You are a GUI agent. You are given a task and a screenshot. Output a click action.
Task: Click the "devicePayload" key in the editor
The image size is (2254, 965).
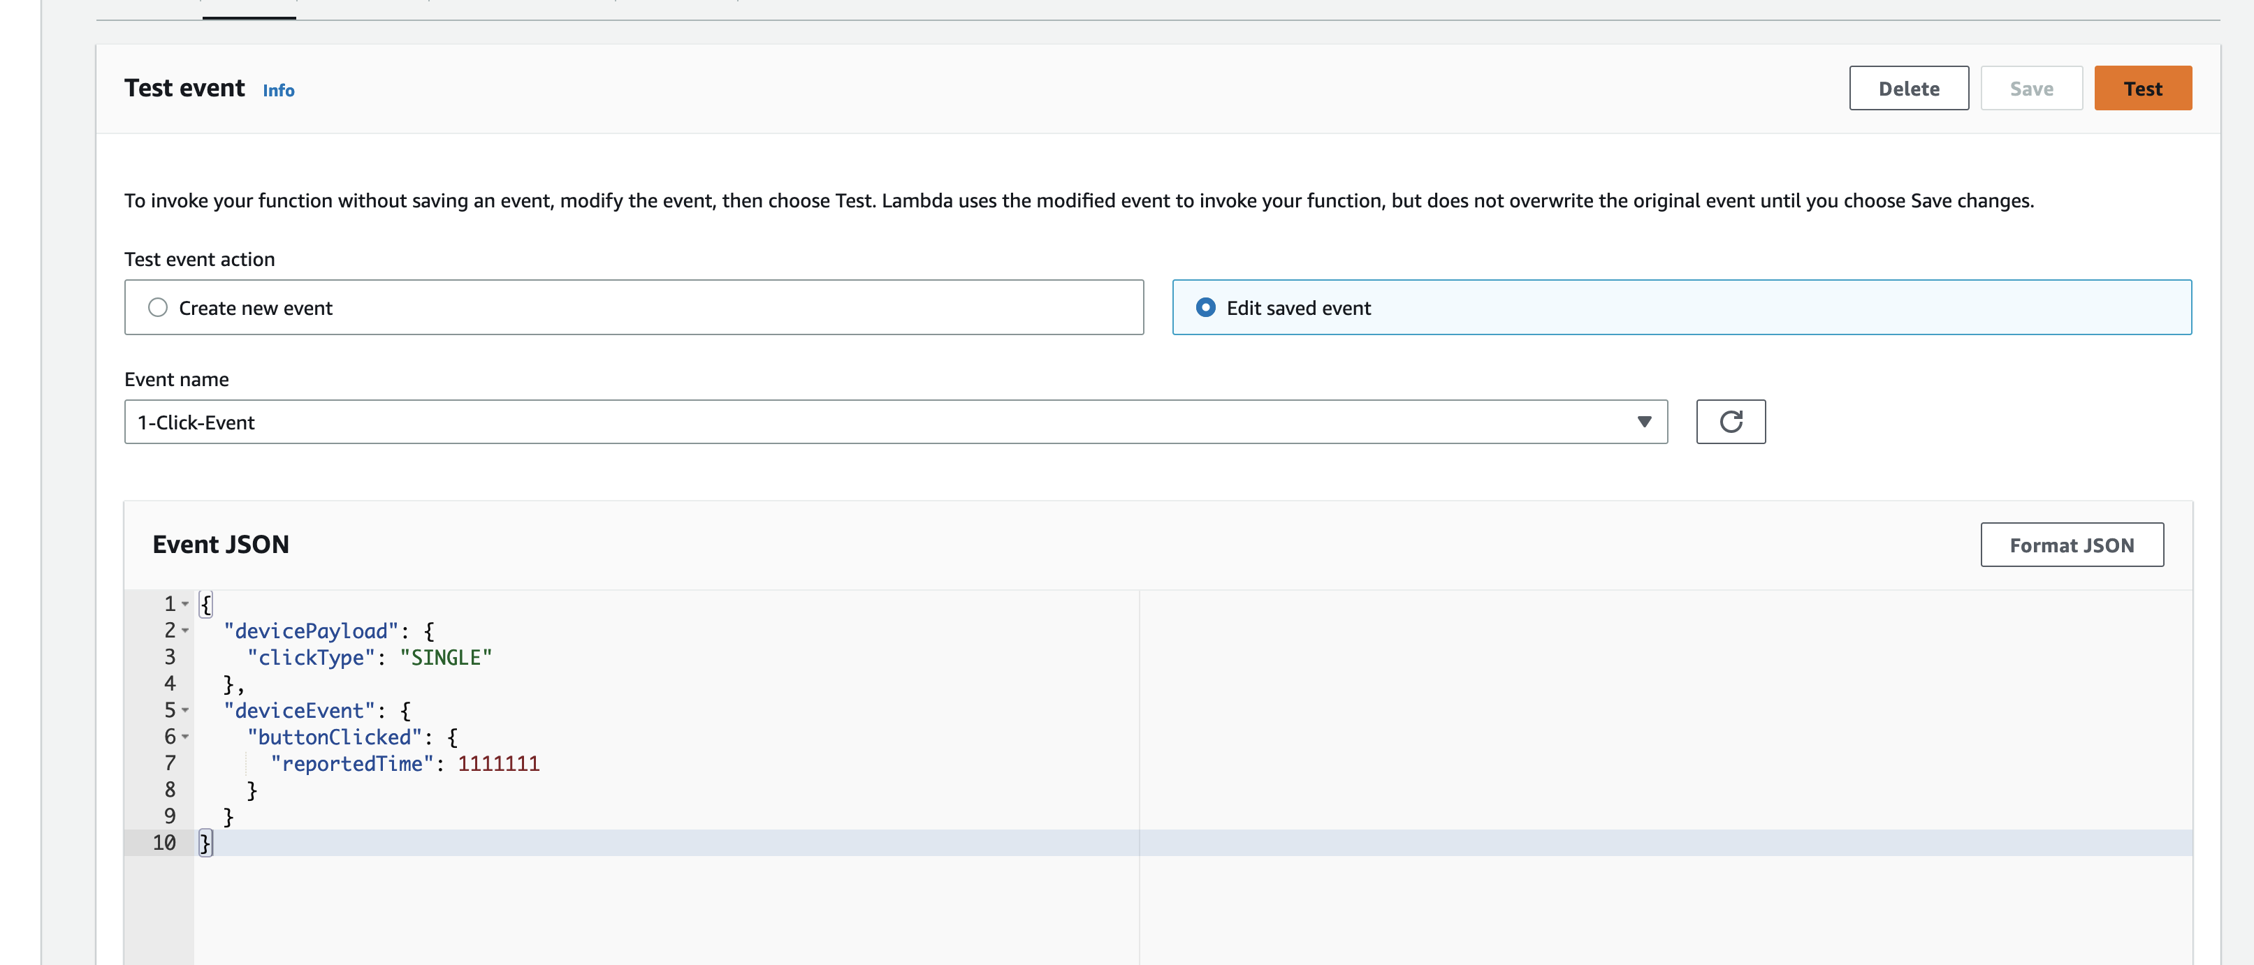(311, 631)
